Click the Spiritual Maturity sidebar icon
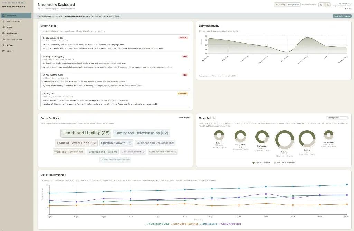 [3, 21]
